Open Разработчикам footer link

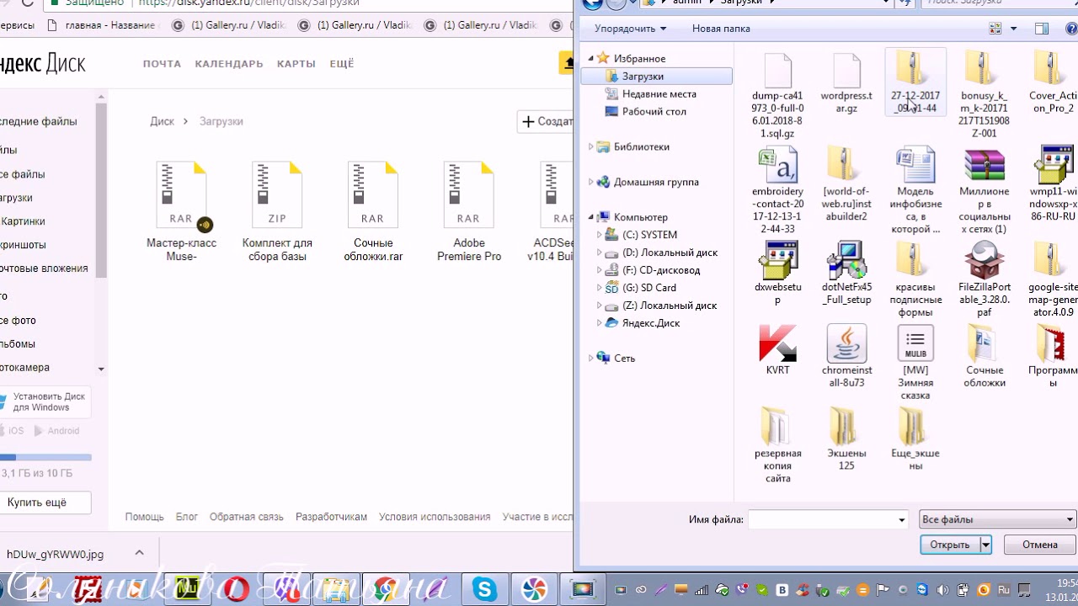coord(331,517)
